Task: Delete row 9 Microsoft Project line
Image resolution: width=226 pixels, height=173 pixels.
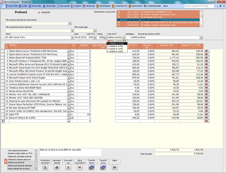Action: tap(207, 78)
